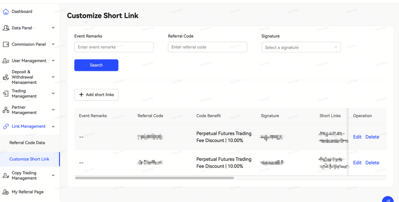Image resolution: width=399 pixels, height=202 pixels.
Task: Open the Referral Code Data page
Action: click(x=27, y=143)
